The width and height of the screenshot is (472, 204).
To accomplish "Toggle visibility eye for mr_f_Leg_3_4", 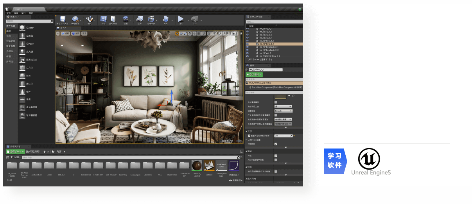I will click(248, 38).
